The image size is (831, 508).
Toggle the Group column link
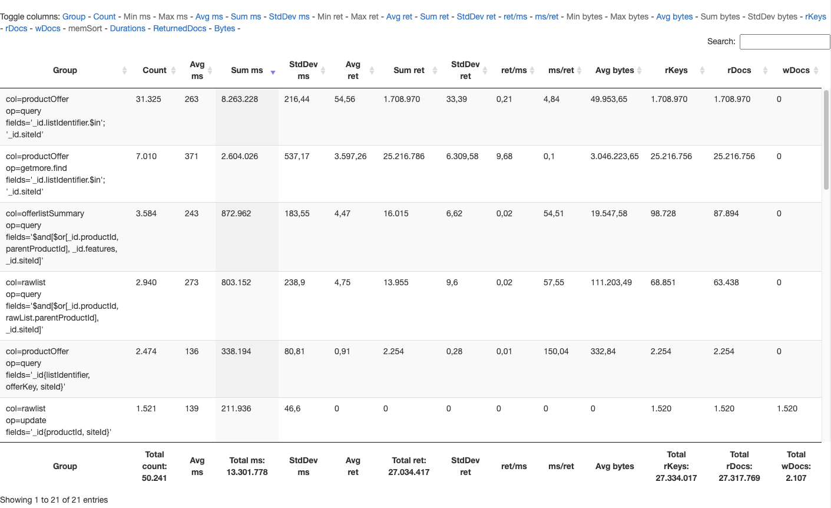pyautogui.click(x=74, y=17)
